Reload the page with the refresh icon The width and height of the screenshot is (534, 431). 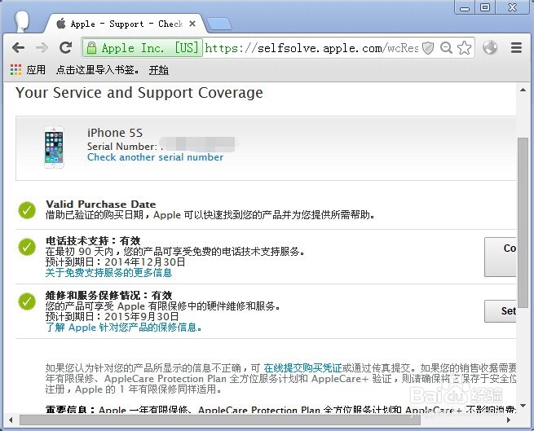65,47
